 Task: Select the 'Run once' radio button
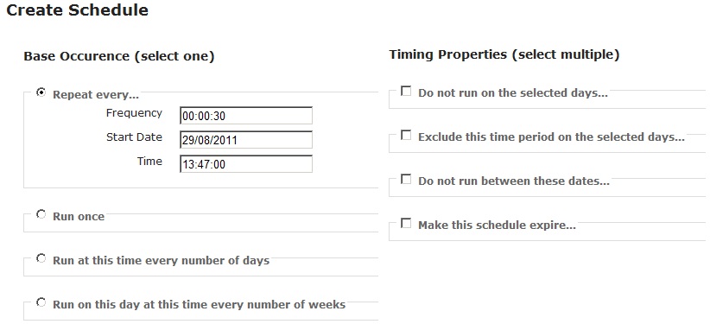[x=41, y=214]
